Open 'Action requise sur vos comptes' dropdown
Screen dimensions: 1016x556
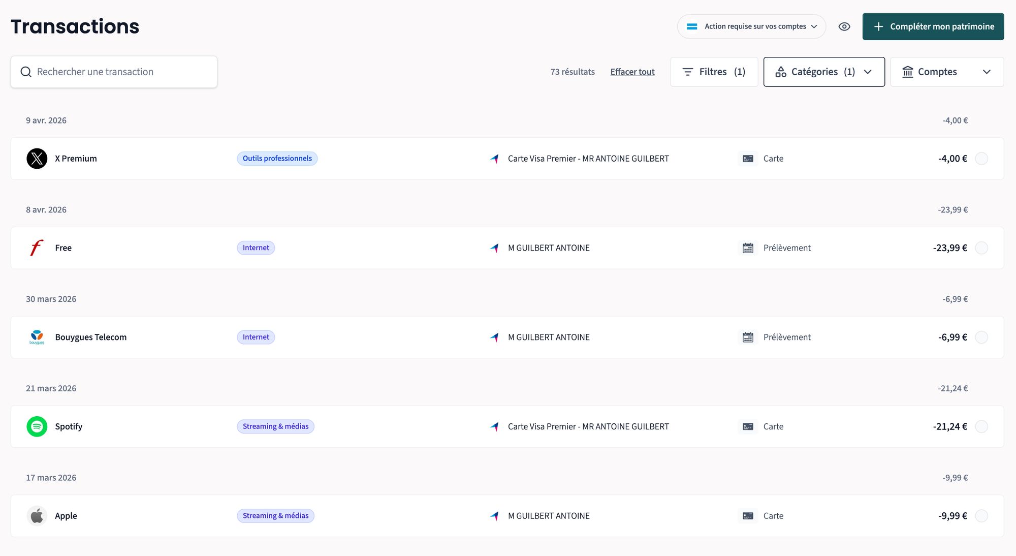coord(751,26)
